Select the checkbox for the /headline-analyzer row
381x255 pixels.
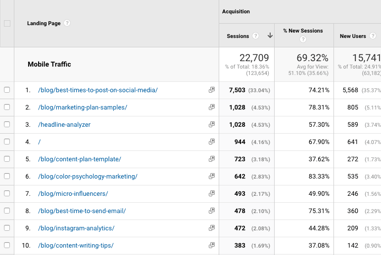coord(7,125)
